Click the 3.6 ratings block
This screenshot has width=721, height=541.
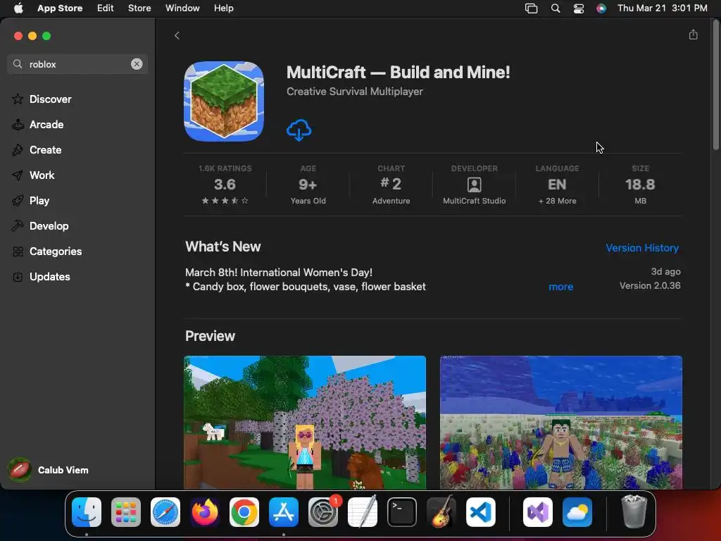click(x=225, y=185)
